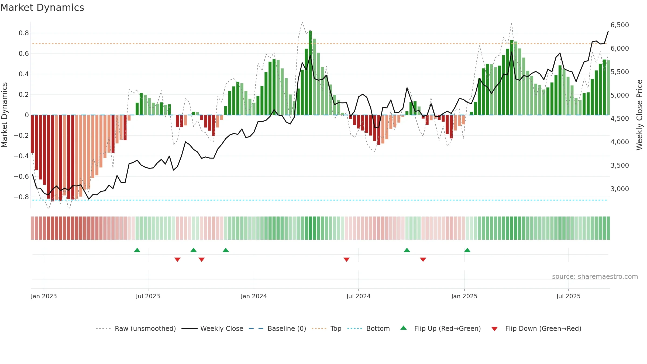
Task: Select the last green flip-up marker at Jan 2025
Action: pos(467,250)
